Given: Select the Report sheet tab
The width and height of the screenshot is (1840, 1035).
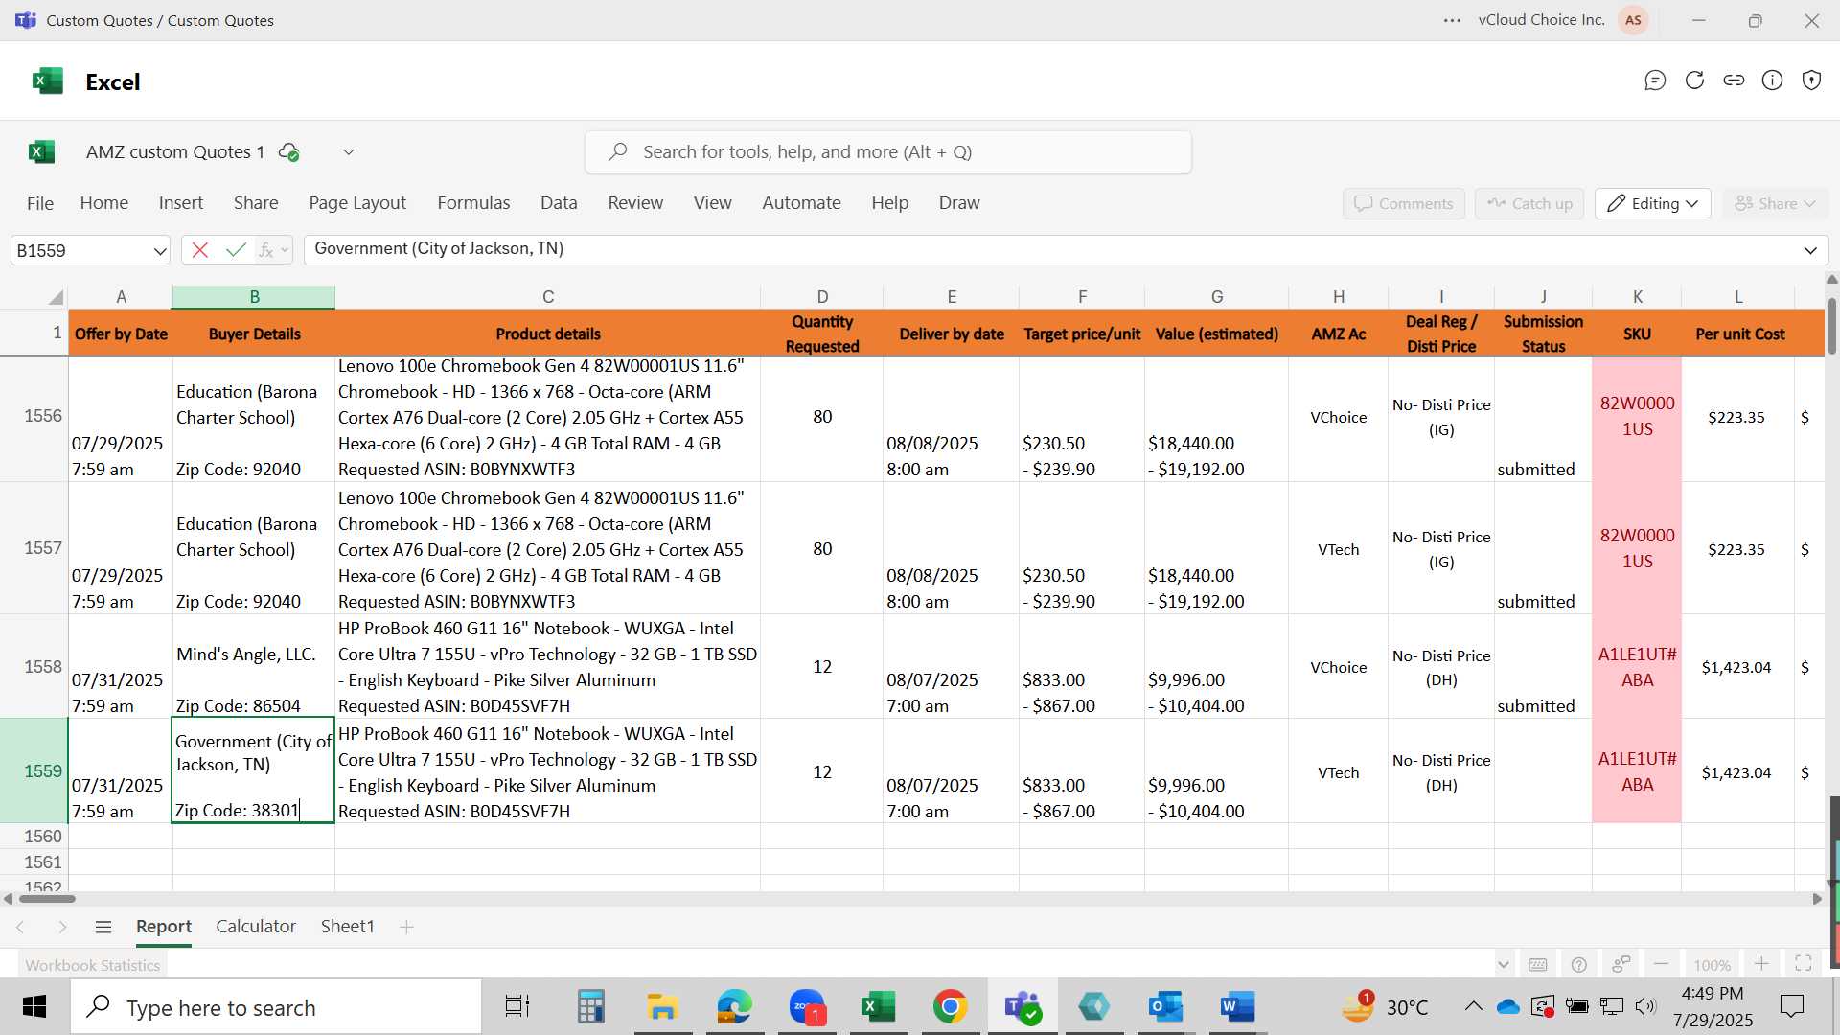Looking at the screenshot, I should (x=164, y=927).
